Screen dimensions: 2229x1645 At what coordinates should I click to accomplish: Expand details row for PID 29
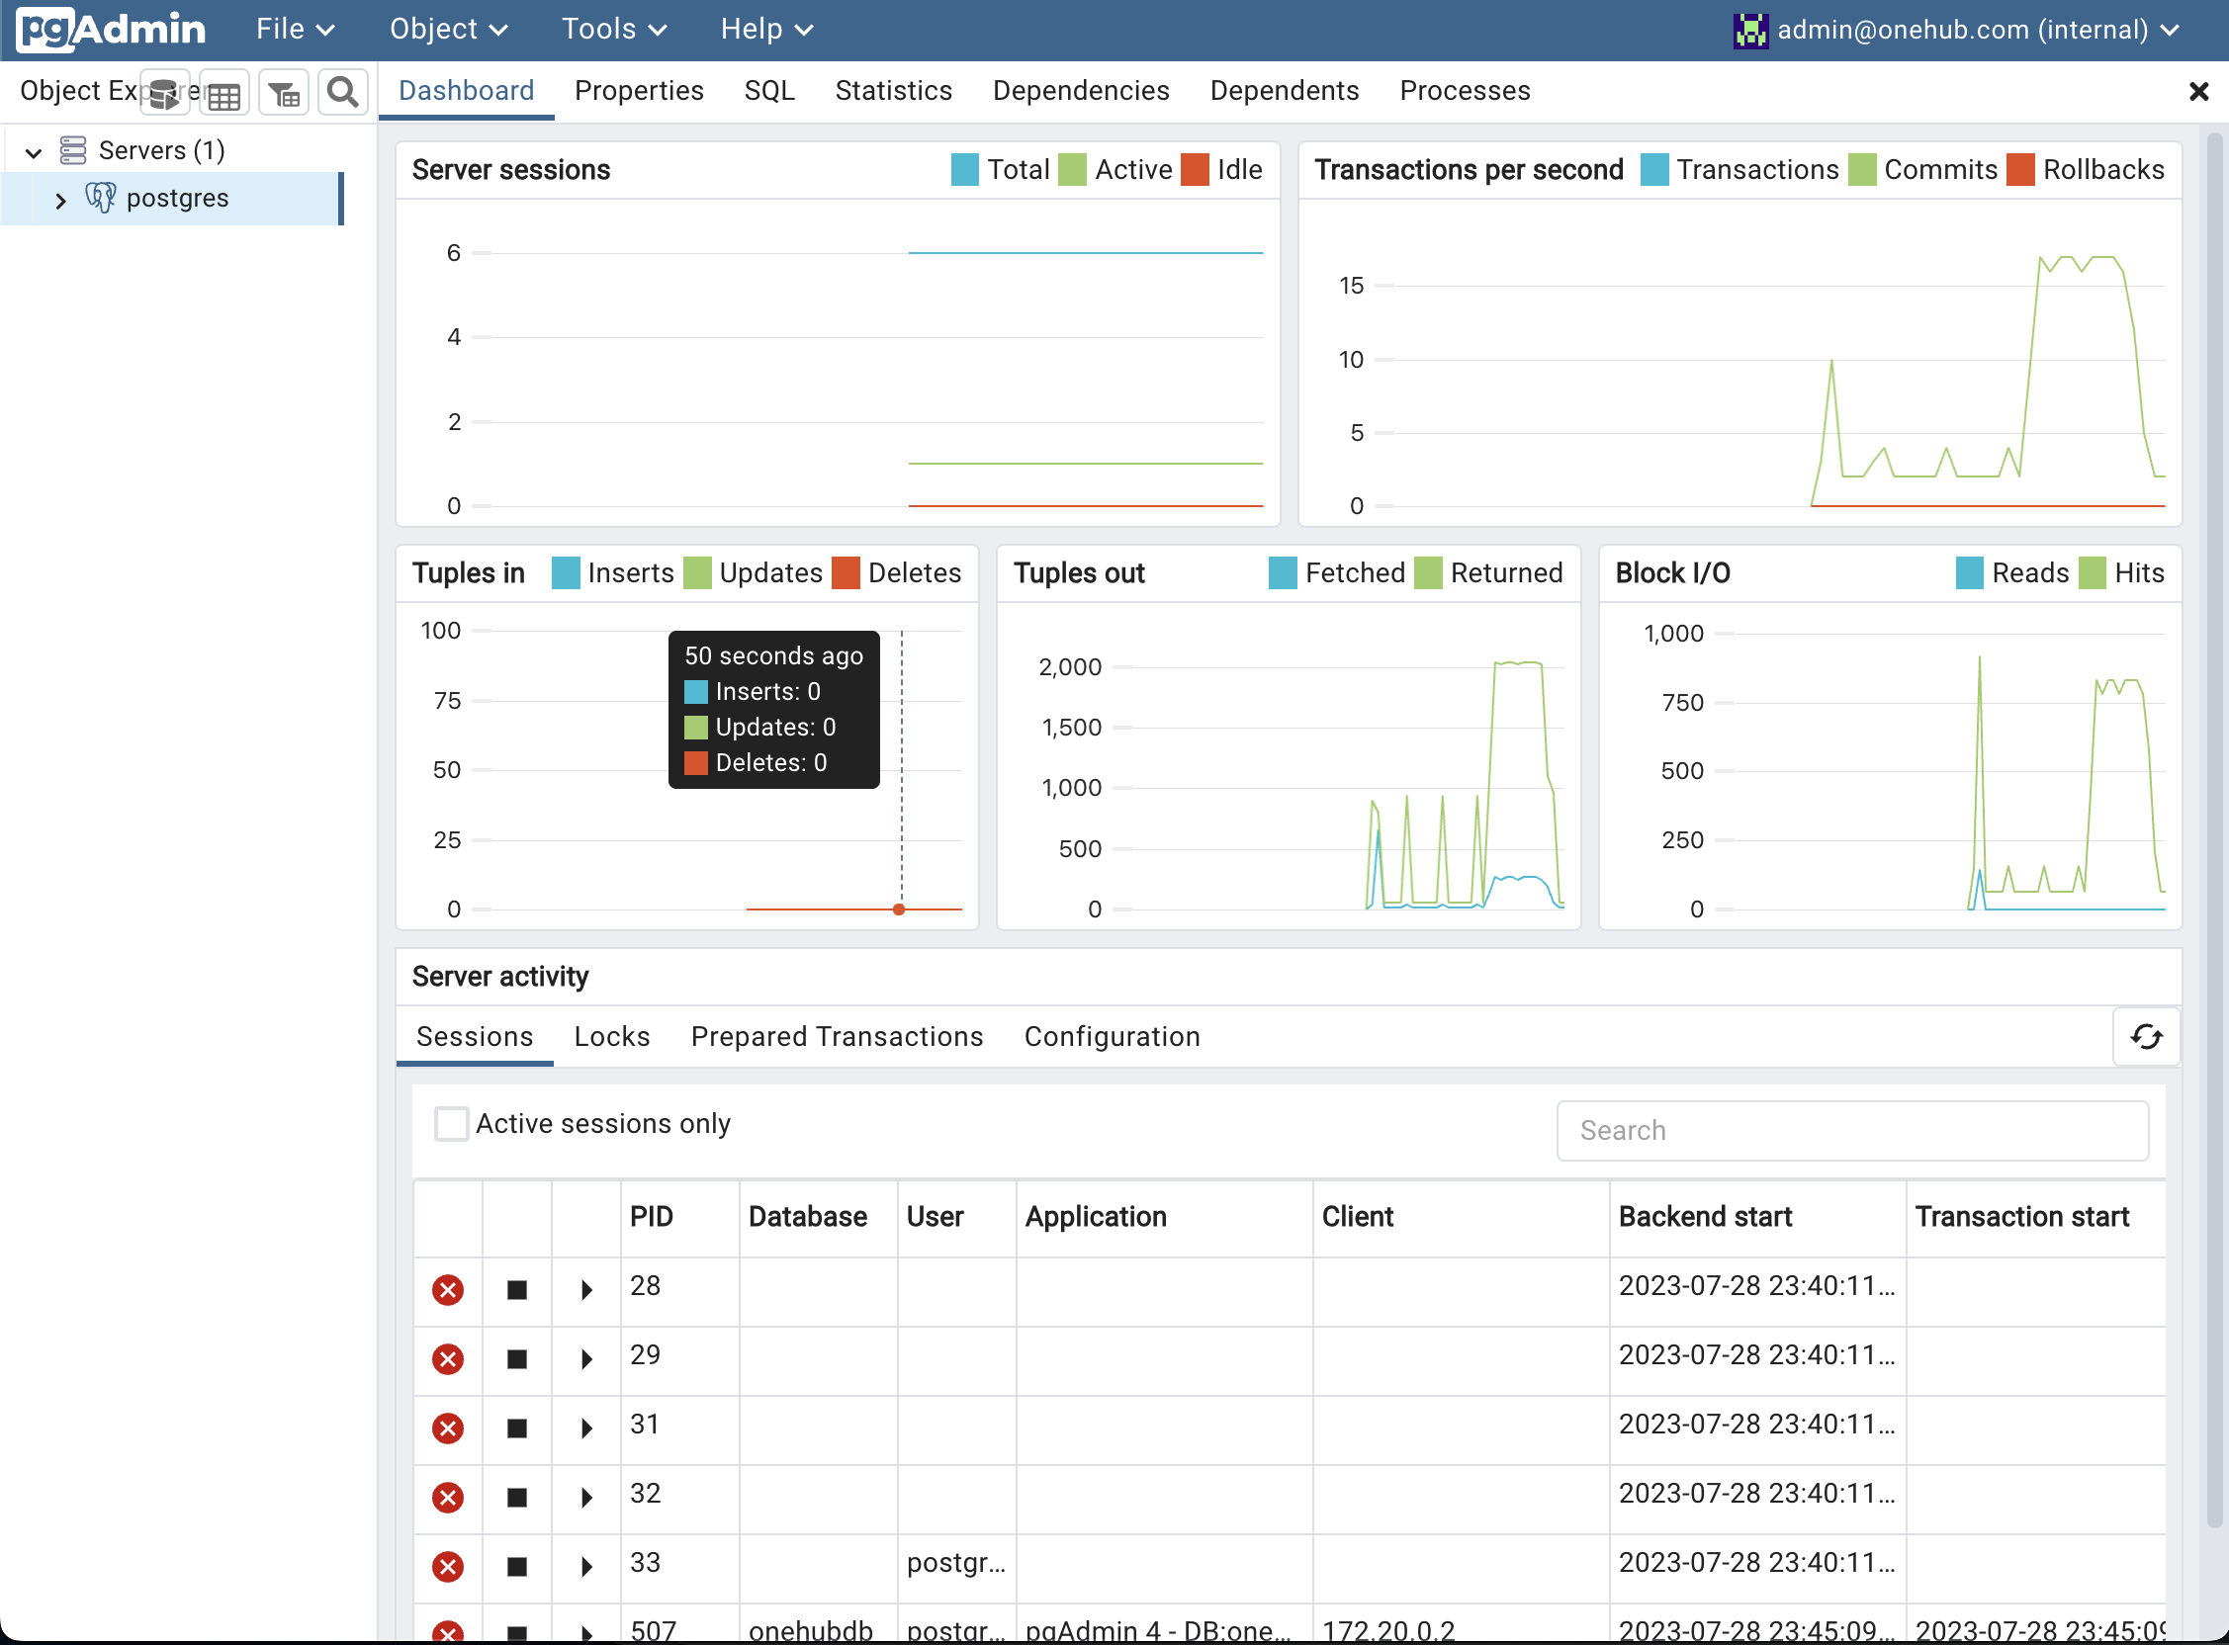(586, 1359)
